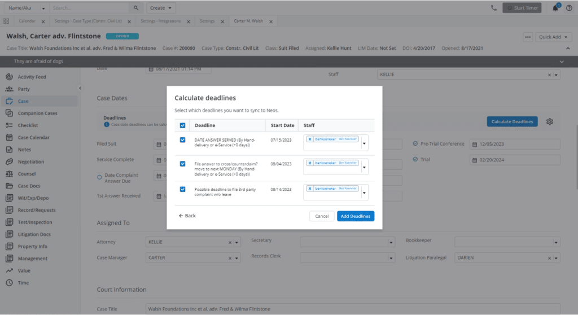
Task: Go Back in the Calculate deadlines dialog
Action: click(187, 216)
